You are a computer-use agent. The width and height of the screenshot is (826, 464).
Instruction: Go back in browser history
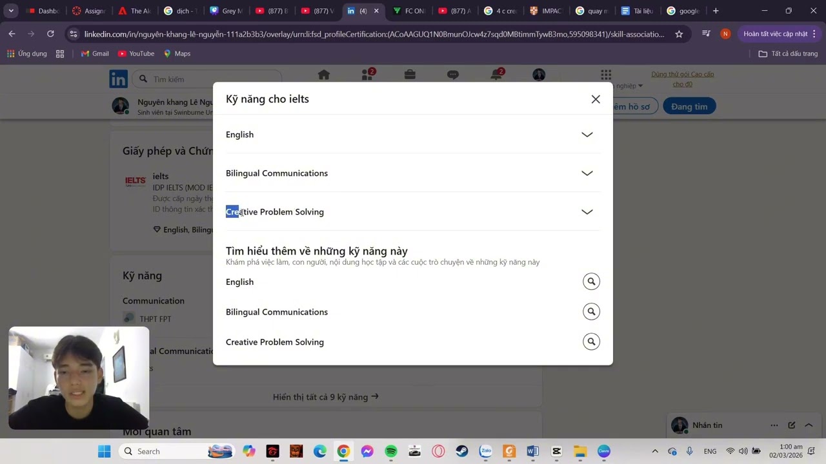point(12,34)
